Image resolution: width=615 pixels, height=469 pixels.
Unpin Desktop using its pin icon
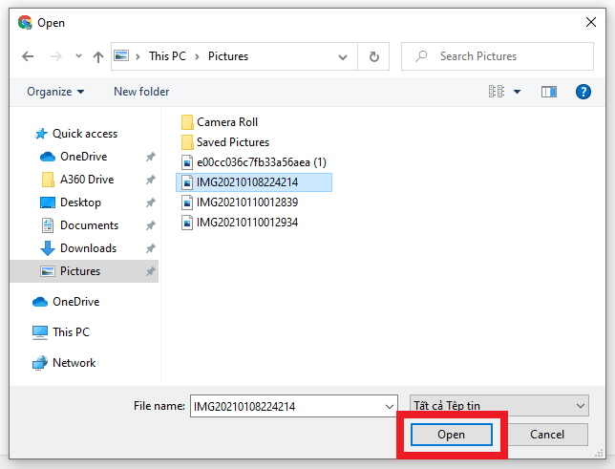click(150, 203)
